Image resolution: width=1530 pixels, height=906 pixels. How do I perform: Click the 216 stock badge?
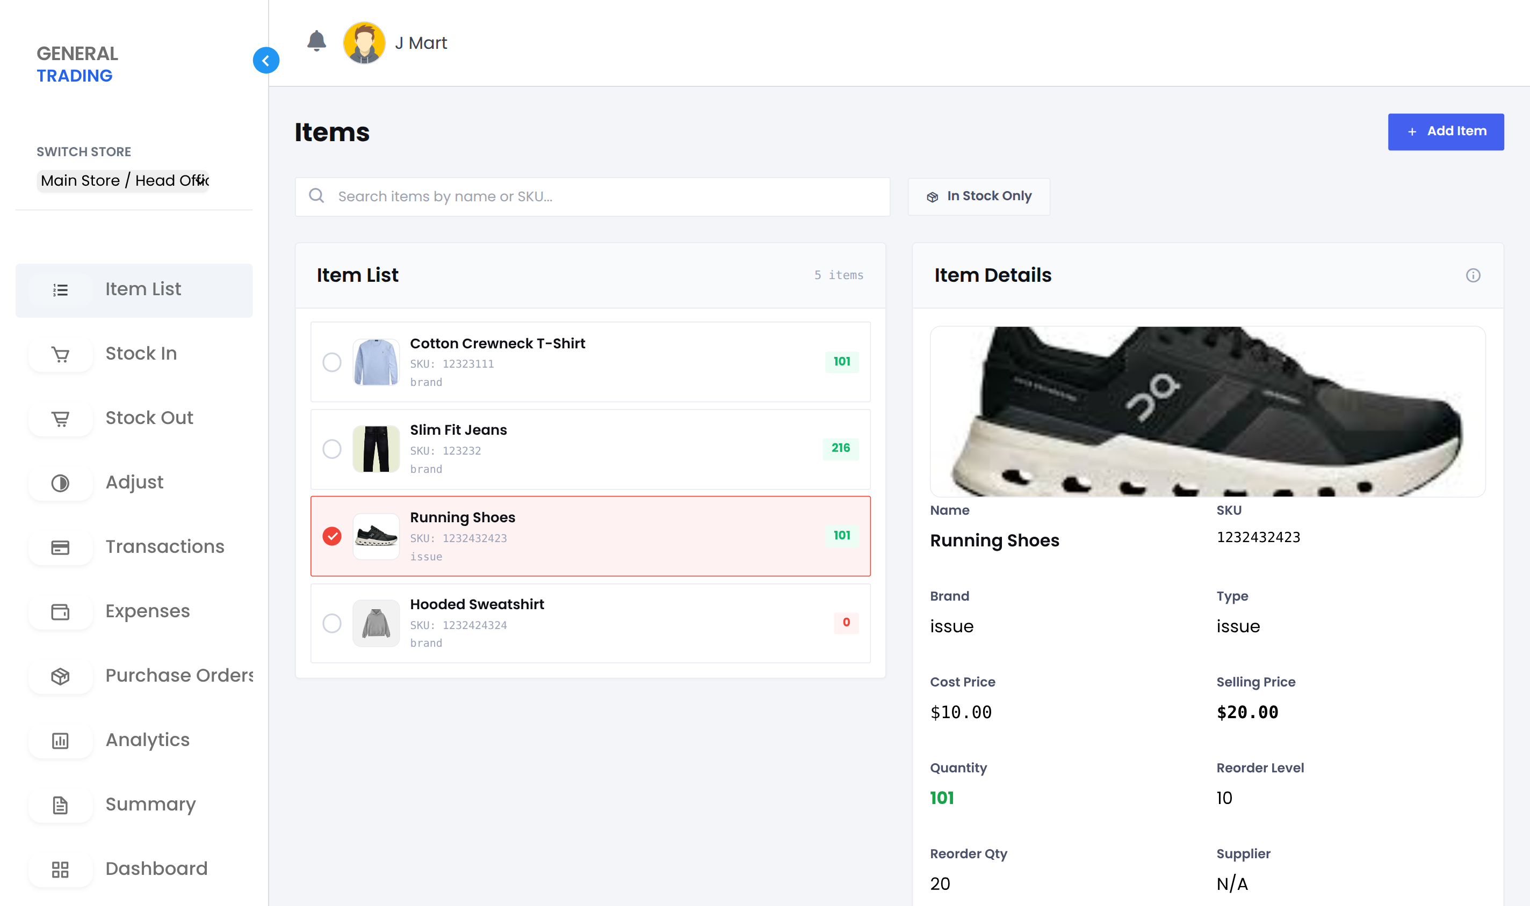click(840, 448)
